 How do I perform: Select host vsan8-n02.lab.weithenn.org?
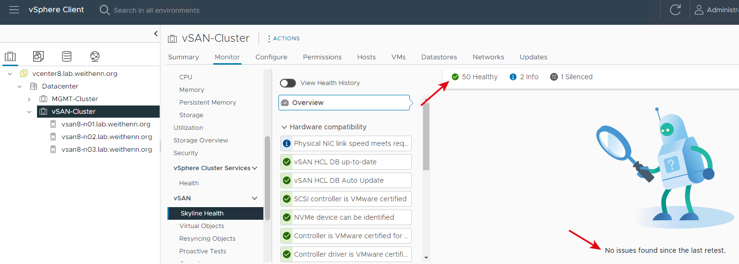point(107,137)
